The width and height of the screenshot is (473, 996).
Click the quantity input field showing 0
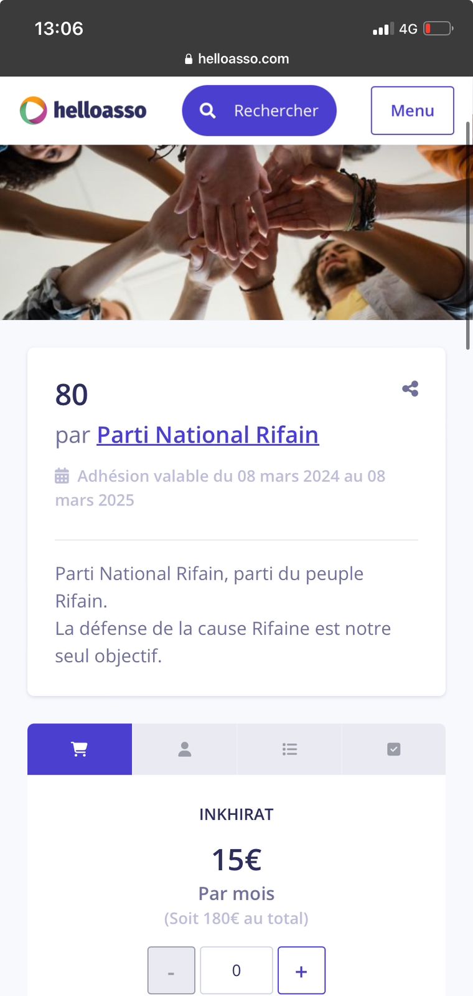[236, 970]
